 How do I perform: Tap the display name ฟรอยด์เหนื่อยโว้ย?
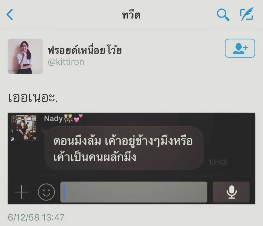pyautogui.click(x=85, y=50)
